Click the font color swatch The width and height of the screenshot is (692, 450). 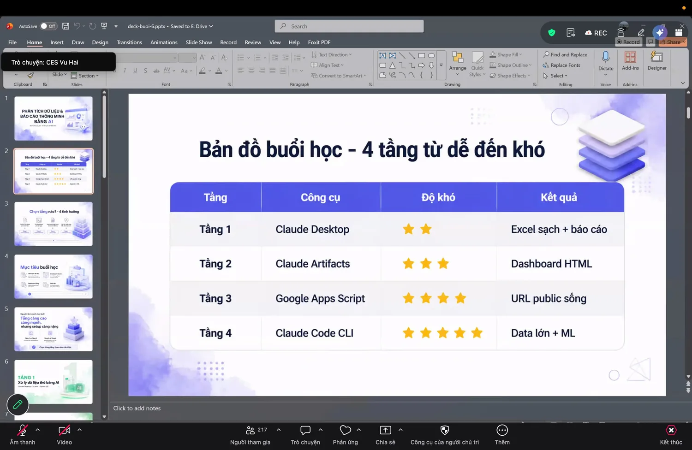[219, 71]
